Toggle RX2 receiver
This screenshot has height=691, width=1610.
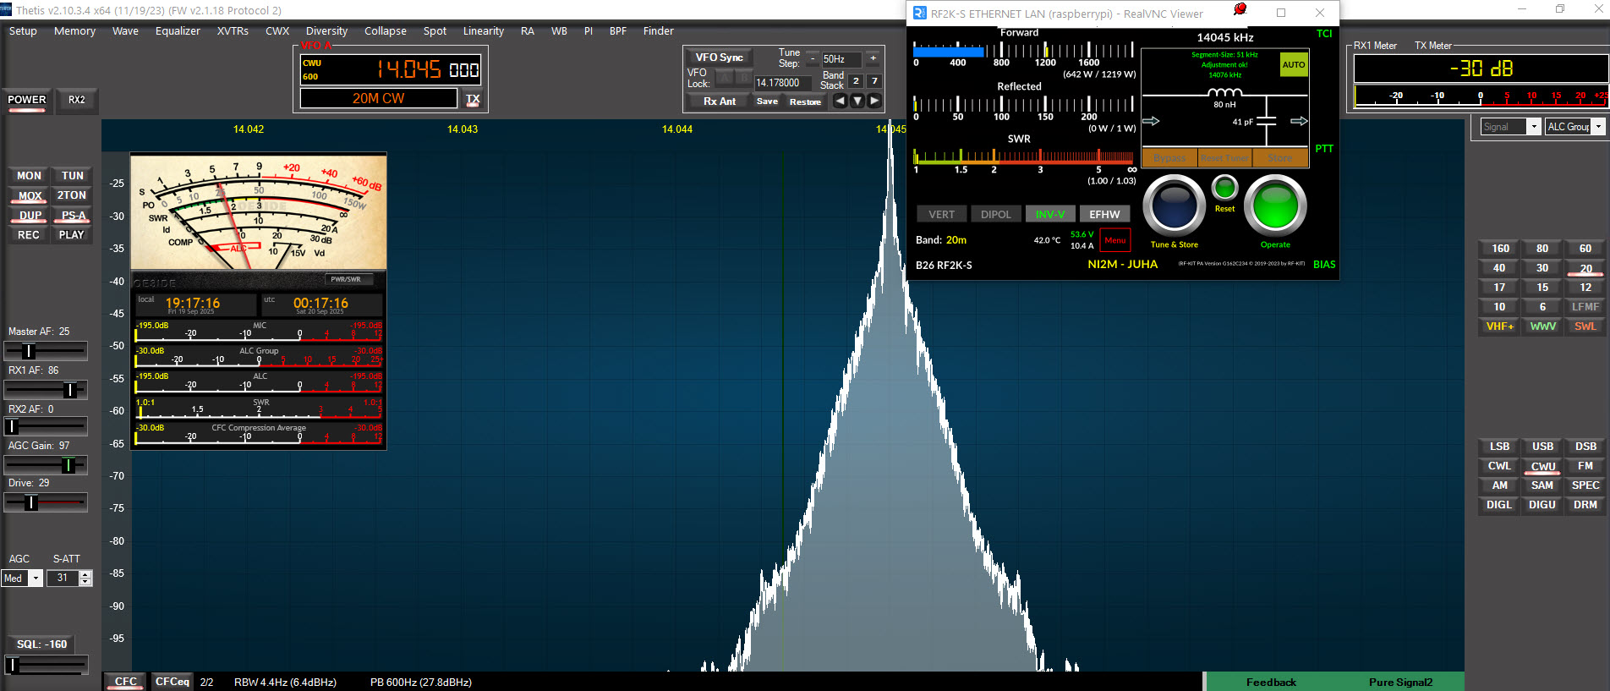point(77,100)
